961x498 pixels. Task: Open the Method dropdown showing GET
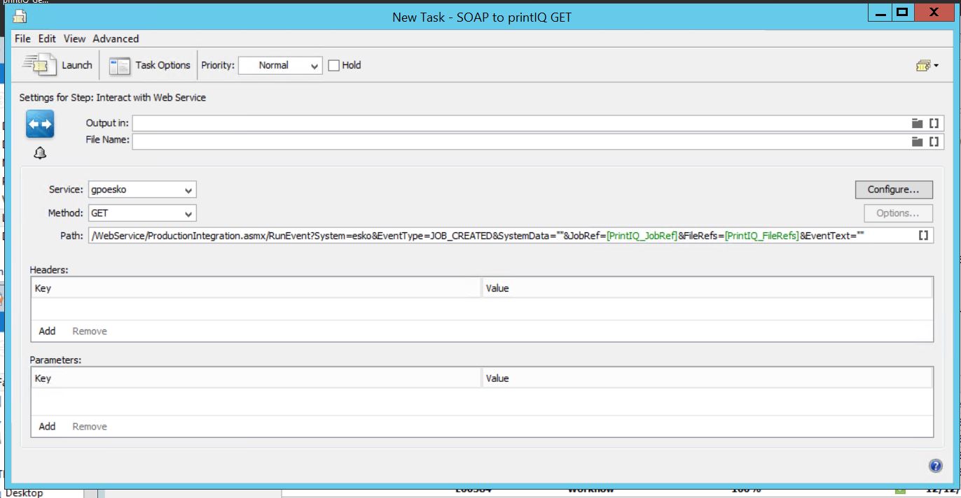pos(142,213)
